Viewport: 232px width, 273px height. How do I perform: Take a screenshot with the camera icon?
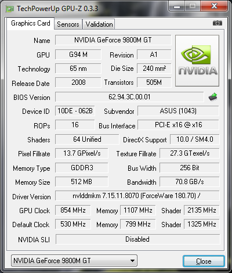(217, 23)
